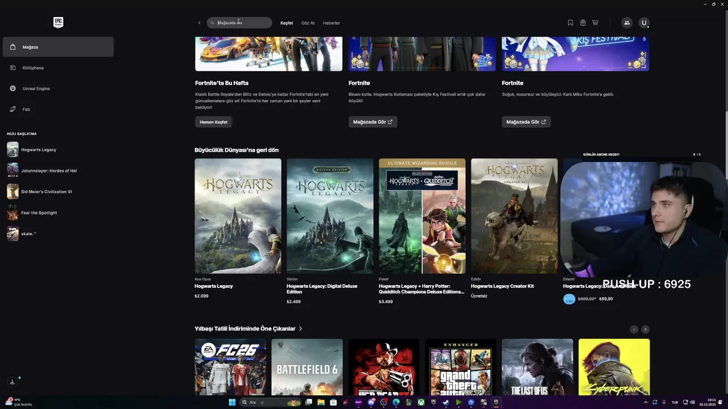The height and width of the screenshot is (409, 728).
Task: Open Steam from the taskbar
Action: [x=446, y=402]
